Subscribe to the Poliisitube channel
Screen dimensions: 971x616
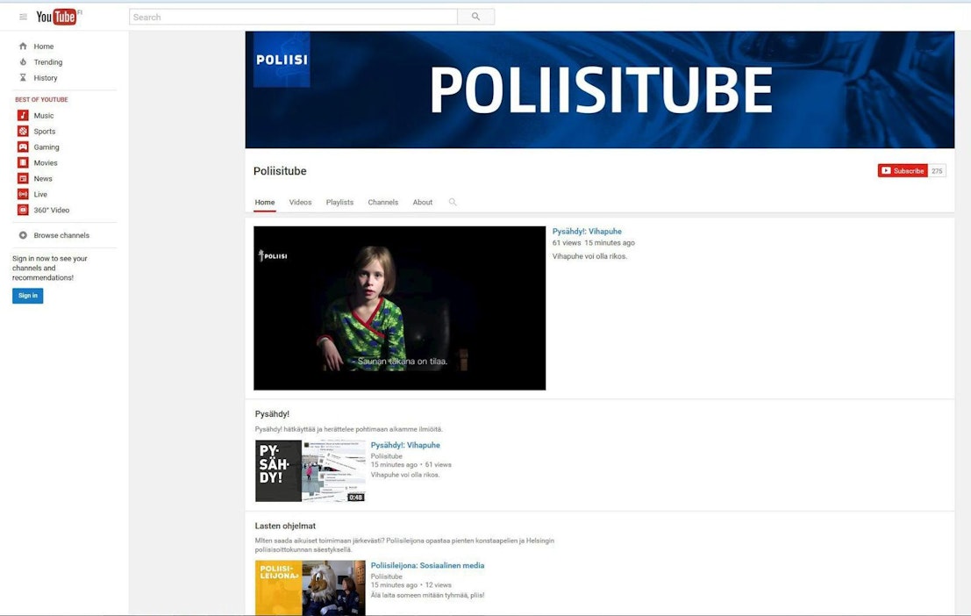pyautogui.click(x=903, y=171)
